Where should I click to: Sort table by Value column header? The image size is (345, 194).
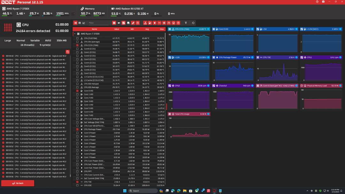coord(117,29)
